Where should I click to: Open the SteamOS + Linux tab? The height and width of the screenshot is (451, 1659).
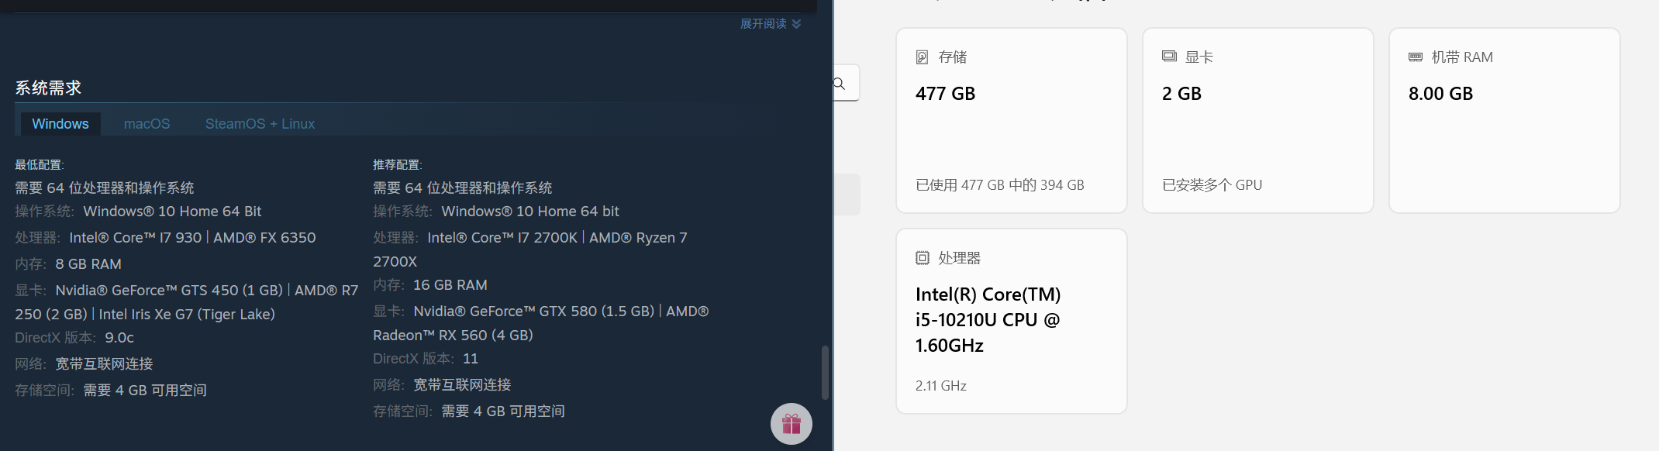[x=260, y=124]
